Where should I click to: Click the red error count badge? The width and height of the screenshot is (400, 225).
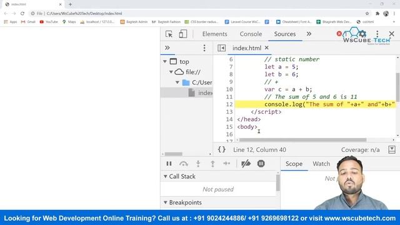click(339, 34)
